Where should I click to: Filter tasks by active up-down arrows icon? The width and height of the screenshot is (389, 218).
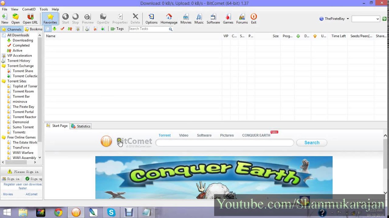(70, 29)
